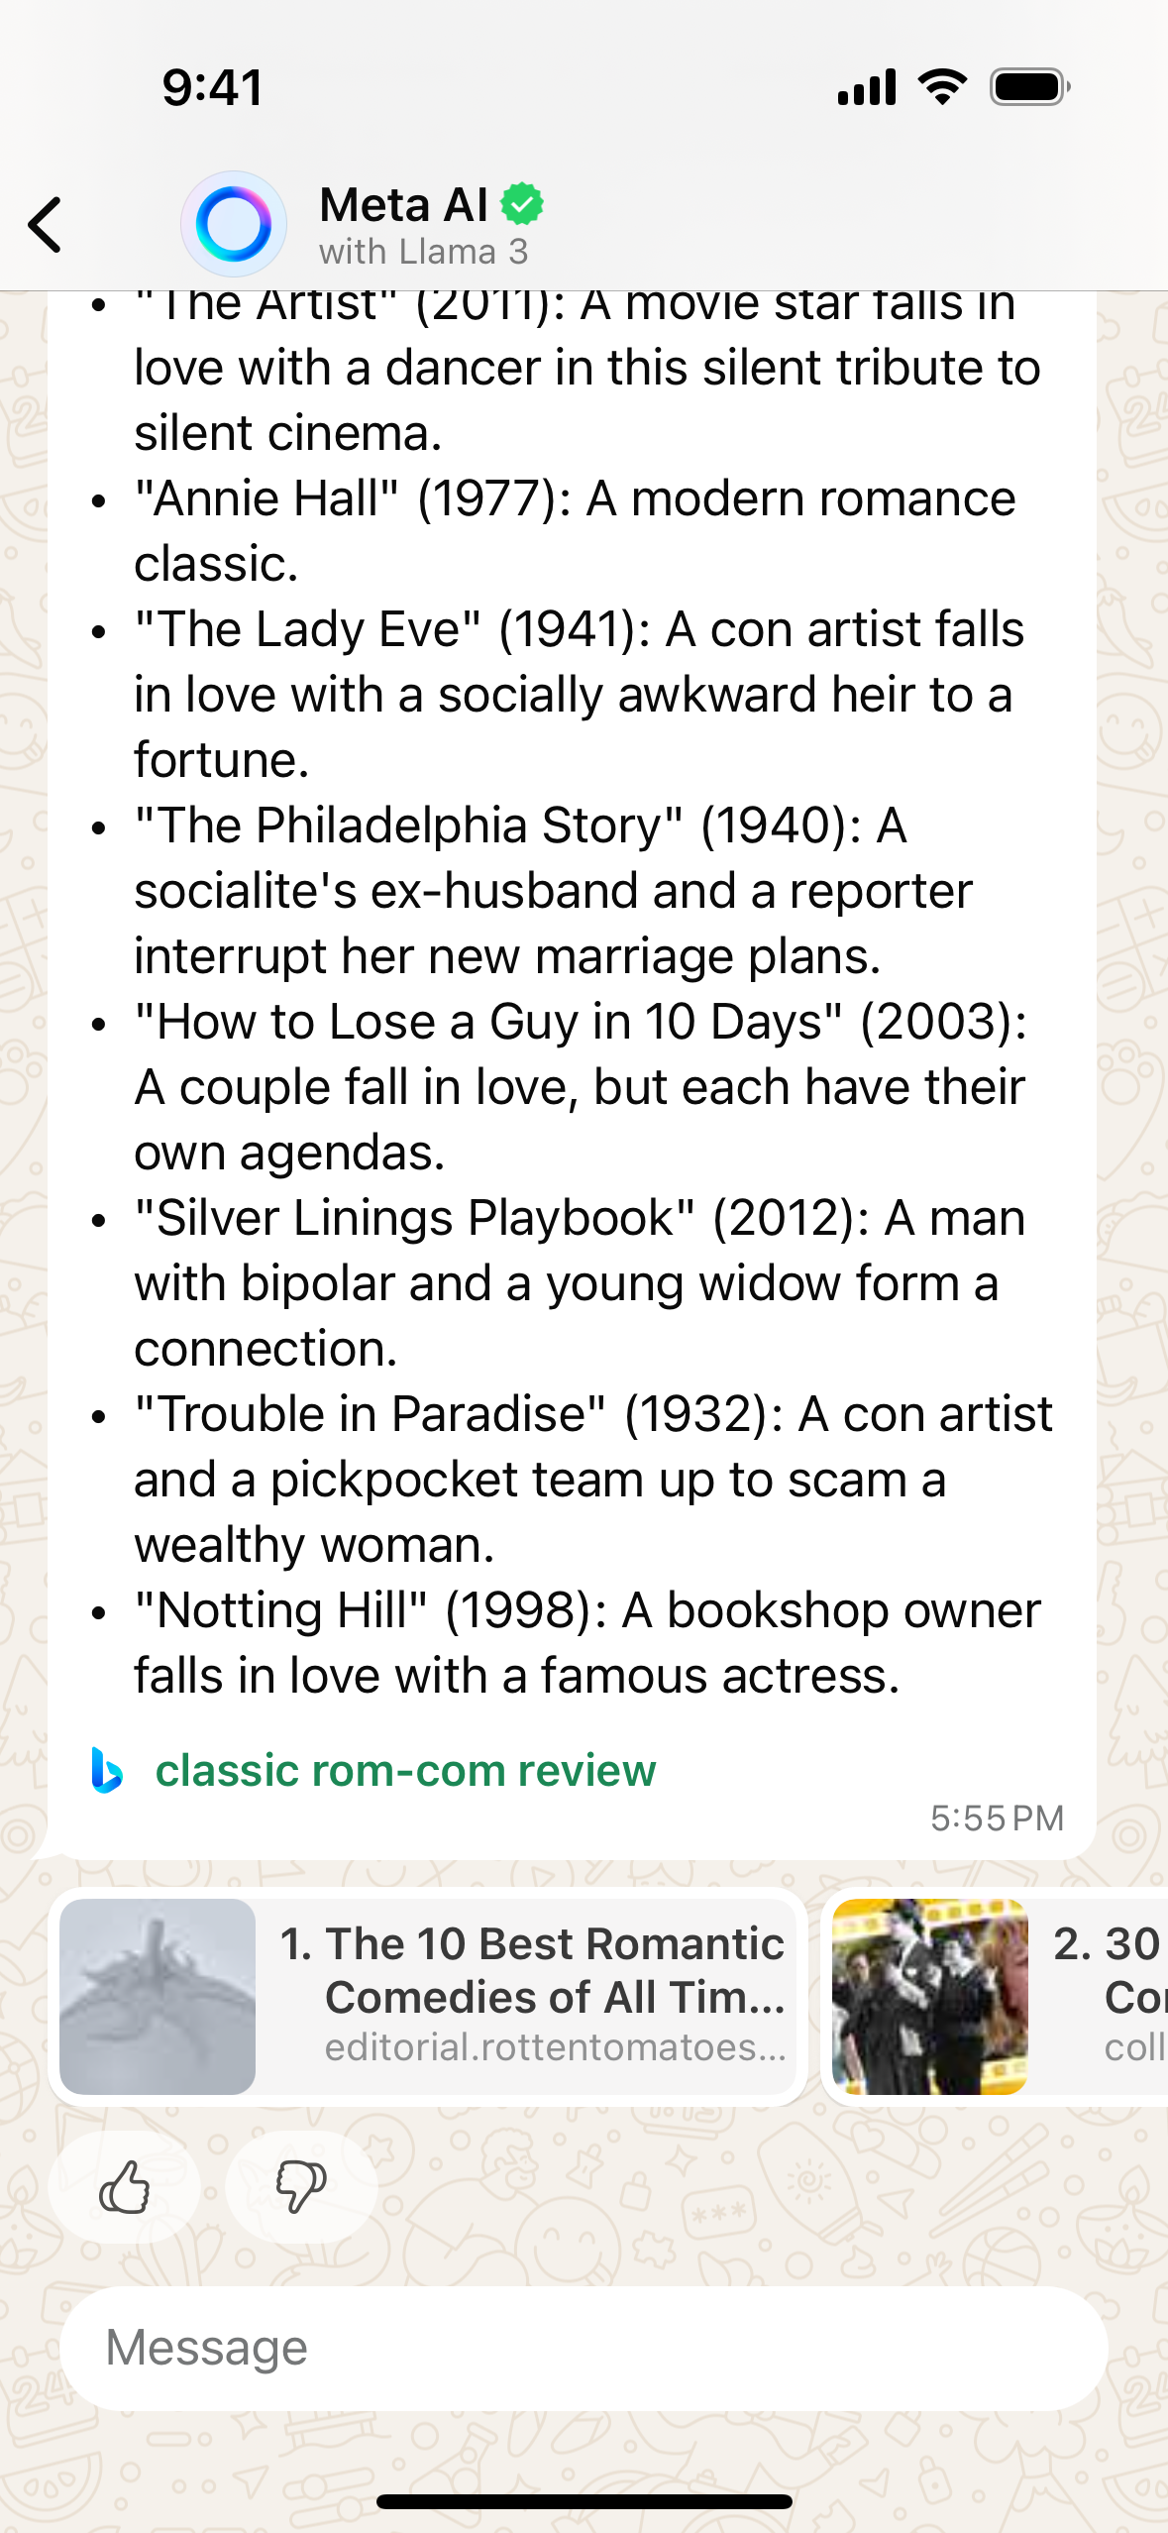1168x2533 pixels.
Task: Tap the 'with Llama 3' subtitle
Action: click(x=423, y=252)
